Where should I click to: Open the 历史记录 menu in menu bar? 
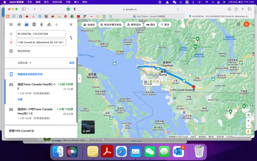[x=58, y=2]
